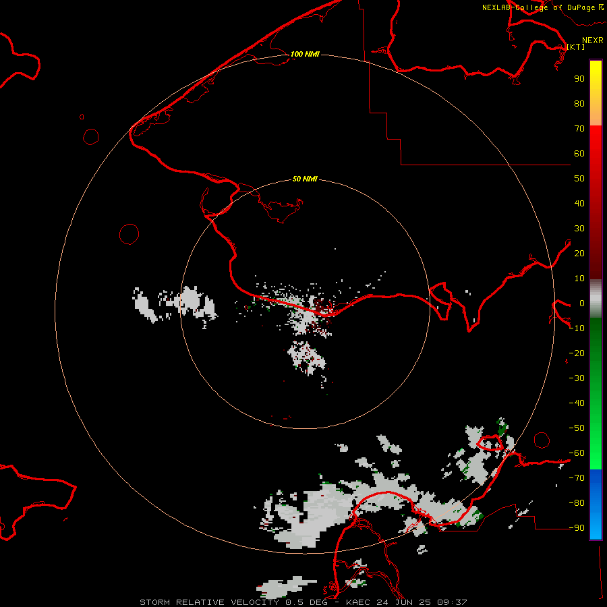
Task: Click the 0 value on velocity scale
Action: [x=582, y=303]
